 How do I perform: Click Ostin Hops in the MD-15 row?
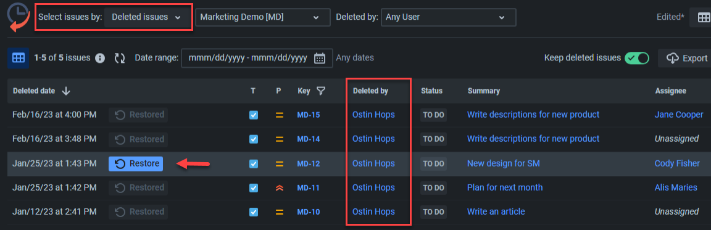373,115
